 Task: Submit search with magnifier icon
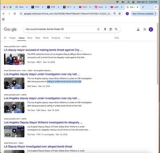click(116, 29)
